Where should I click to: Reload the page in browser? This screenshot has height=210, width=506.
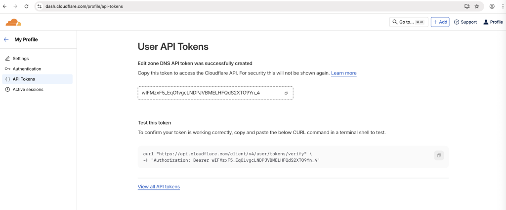(x=27, y=6)
